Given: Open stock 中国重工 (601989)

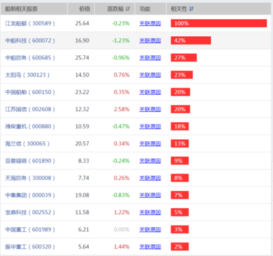Looking at the screenshot, I should tap(30, 229).
